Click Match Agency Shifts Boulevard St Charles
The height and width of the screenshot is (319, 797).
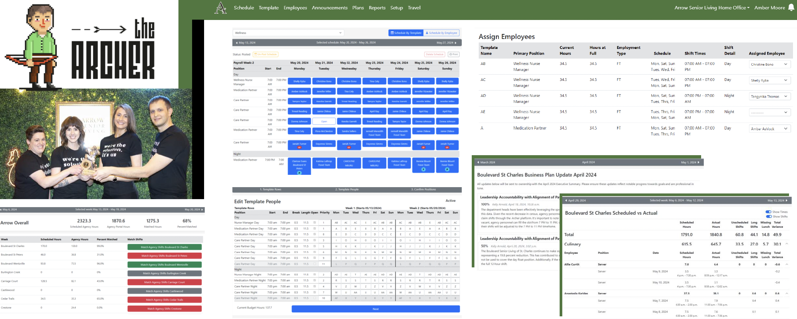tap(164, 247)
